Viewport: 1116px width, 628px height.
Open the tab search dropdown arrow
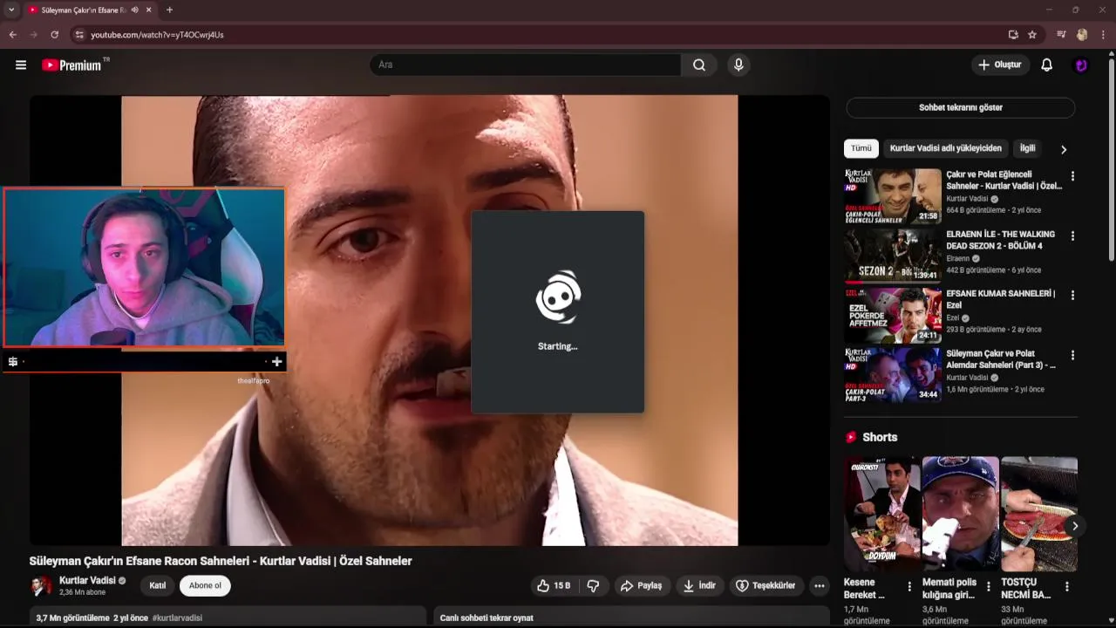11,10
